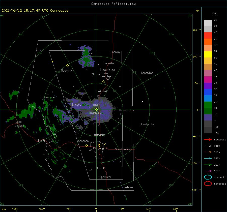Click the Cochrane town label
This screenshot has width=227, height=212.
click(x=82, y=141)
